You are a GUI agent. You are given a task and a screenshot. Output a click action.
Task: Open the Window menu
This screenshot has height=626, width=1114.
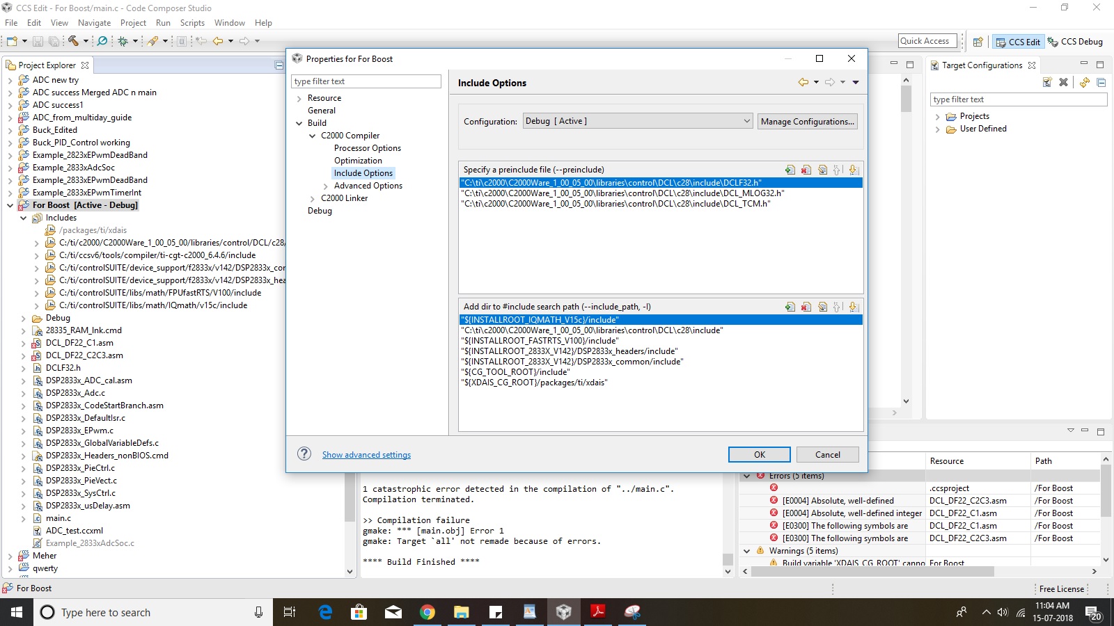point(229,23)
